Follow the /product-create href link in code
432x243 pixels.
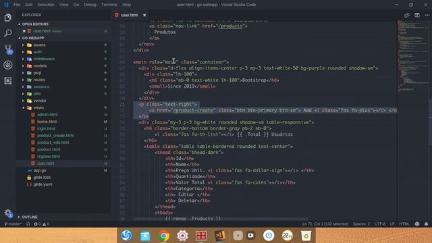click(193, 111)
